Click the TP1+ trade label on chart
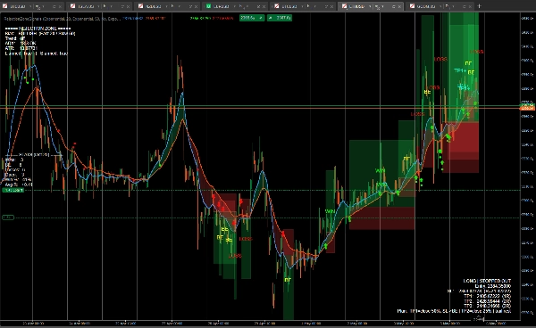 tap(460, 70)
